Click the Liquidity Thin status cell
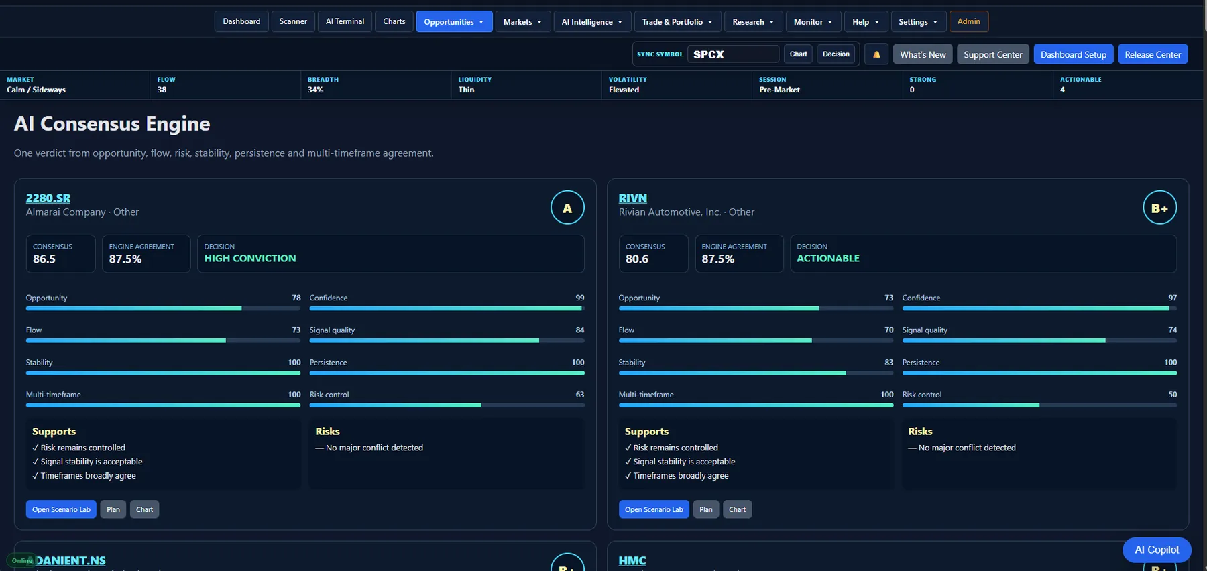 point(526,85)
